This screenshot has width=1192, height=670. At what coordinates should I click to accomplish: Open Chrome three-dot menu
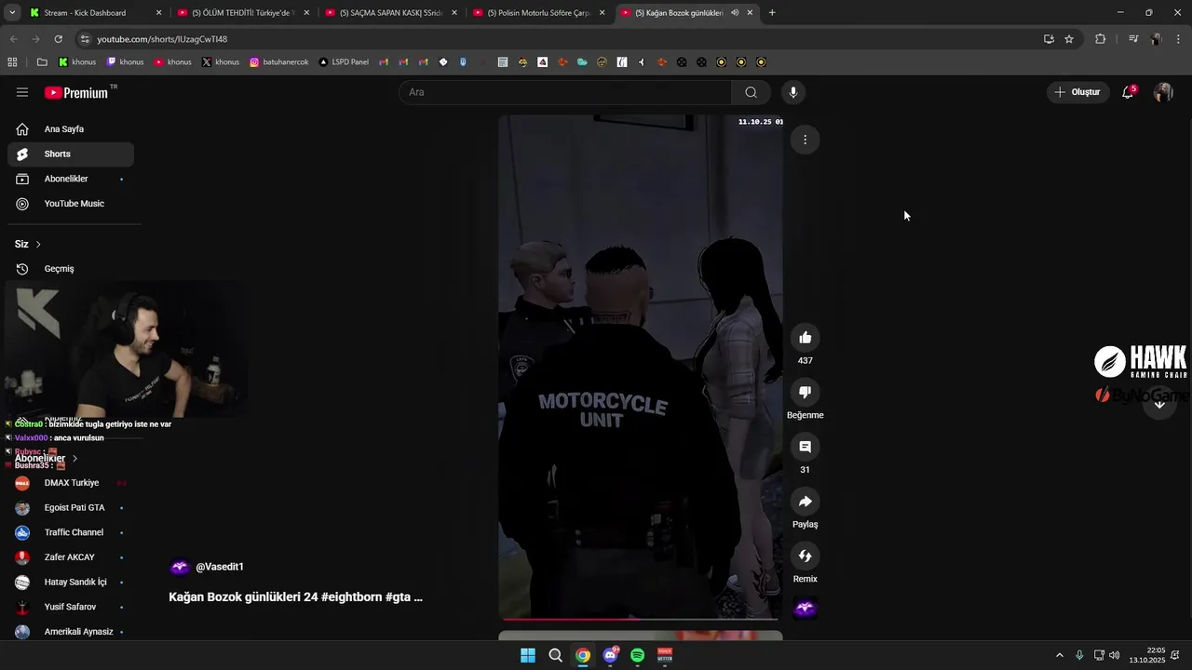(1179, 39)
